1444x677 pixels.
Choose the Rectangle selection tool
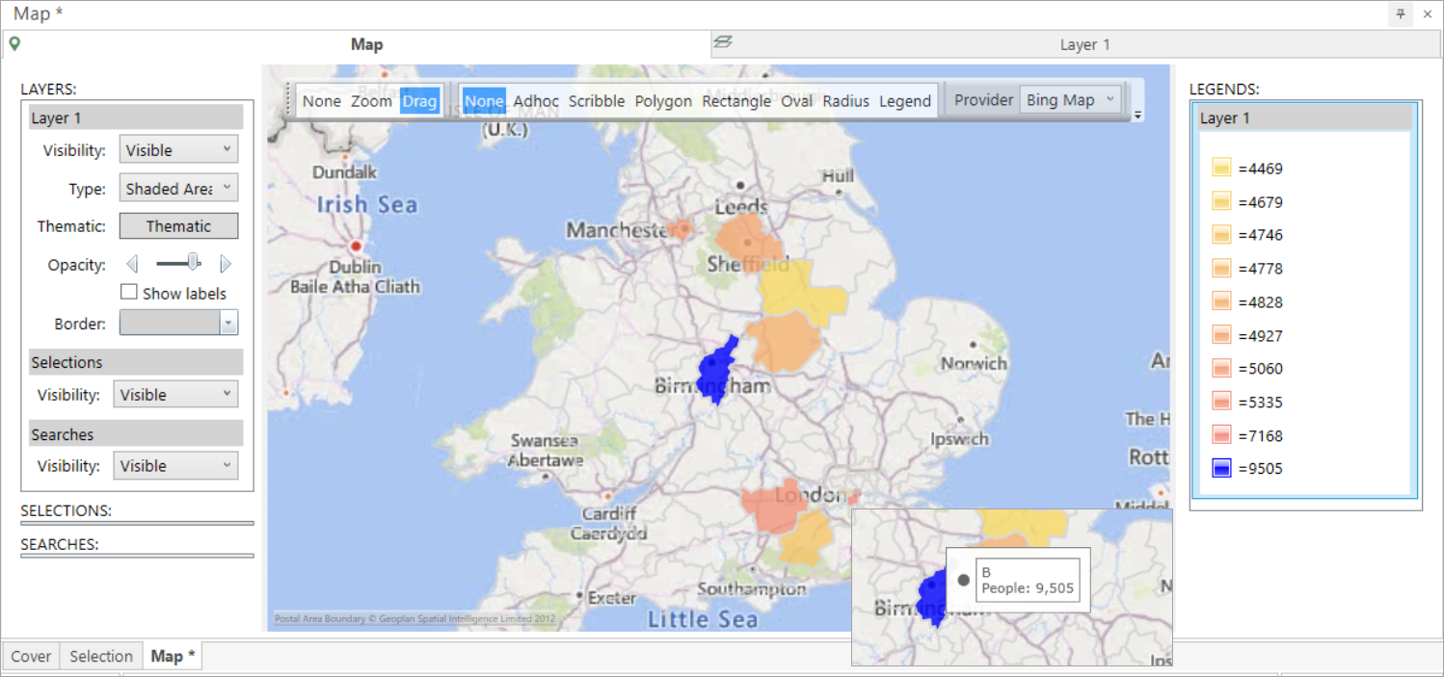736,101
